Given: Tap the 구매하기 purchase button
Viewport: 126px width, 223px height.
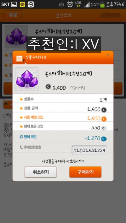Looking at the screenshot, I should coord(85,172).
